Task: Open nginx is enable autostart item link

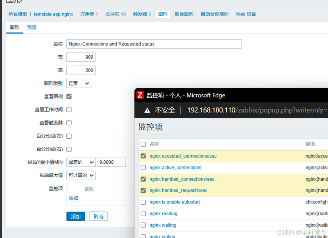Action: coord(175,202)
